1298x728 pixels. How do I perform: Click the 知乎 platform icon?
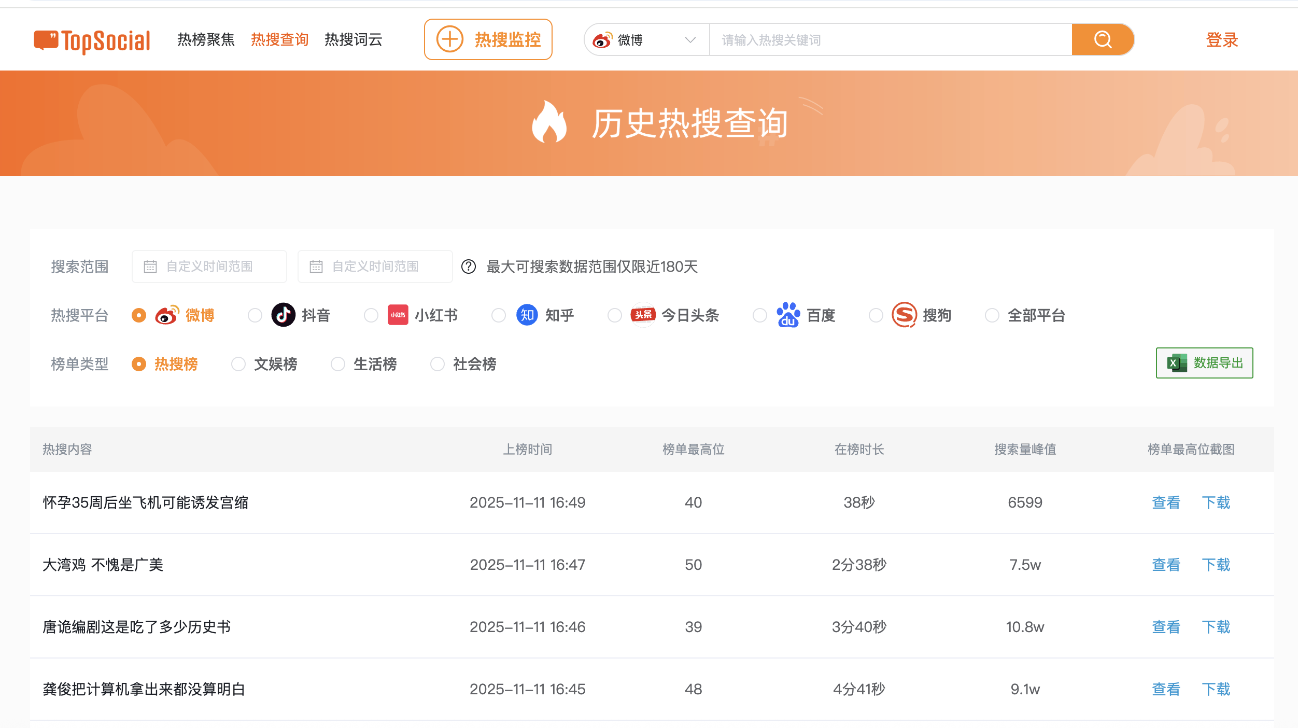tap(527, 315)
